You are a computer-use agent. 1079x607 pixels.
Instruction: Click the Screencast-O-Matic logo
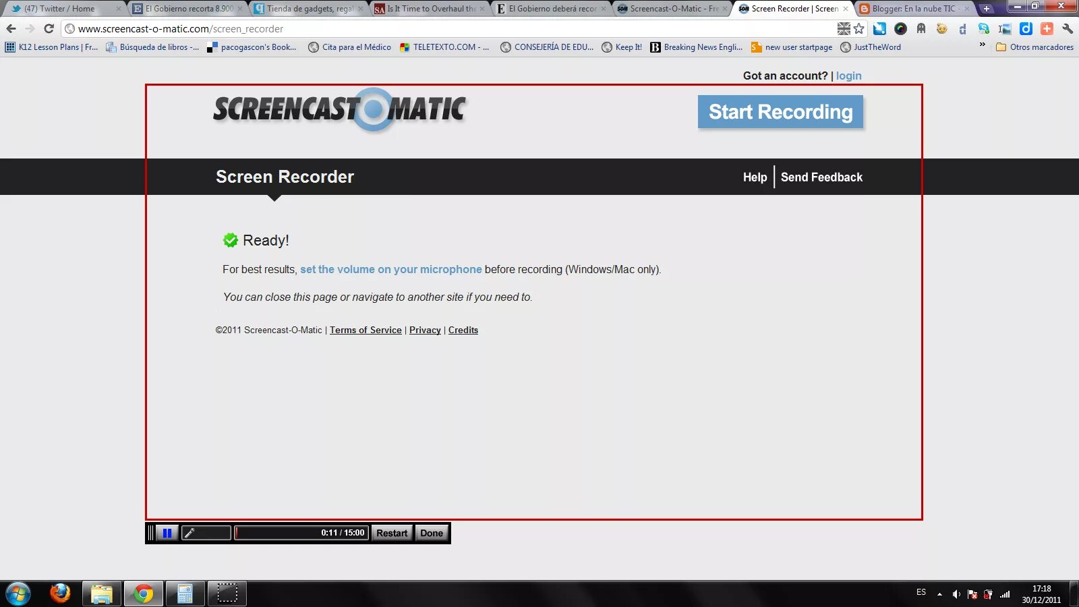[x=340, y=109]
